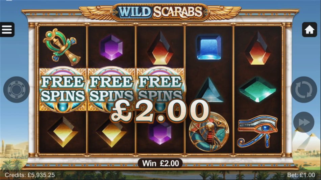Go to the home lobby

(x=309, y=30)
